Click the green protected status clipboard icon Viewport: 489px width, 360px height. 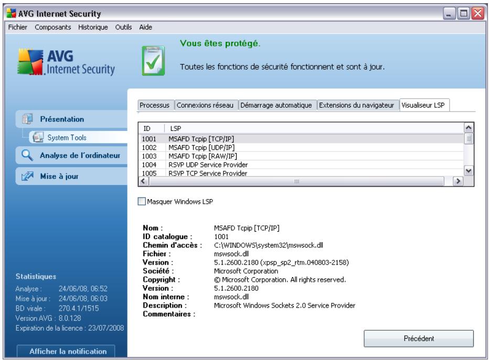pos(153,61)
